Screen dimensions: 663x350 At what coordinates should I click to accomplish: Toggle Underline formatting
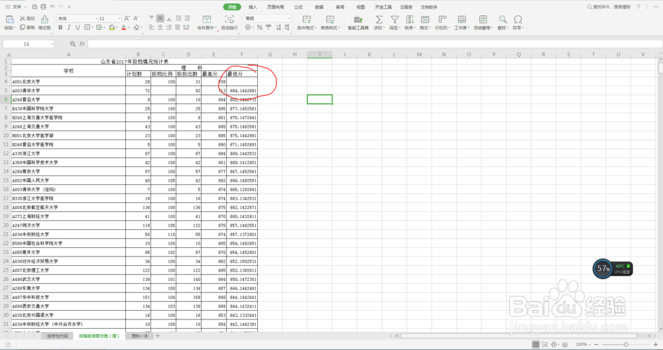(x=78, y=27)
